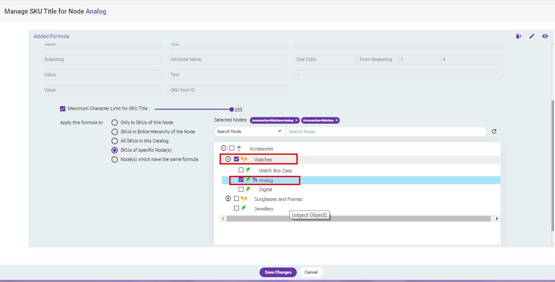555x282 pixels.
Task: Click Save Changes button
Action: [278, 272]
